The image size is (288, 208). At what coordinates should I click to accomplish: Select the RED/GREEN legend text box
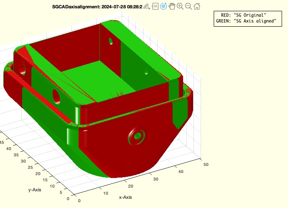pos(246,18)
